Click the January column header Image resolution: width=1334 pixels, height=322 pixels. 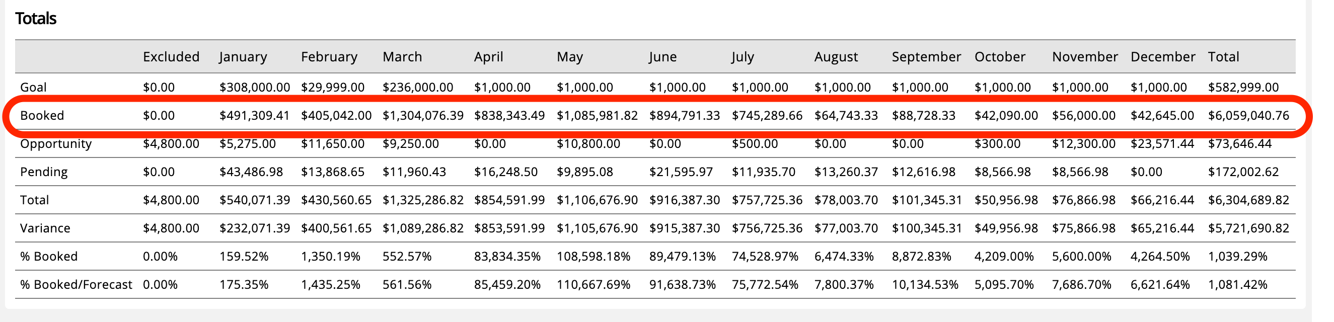[x=243, y=56]
